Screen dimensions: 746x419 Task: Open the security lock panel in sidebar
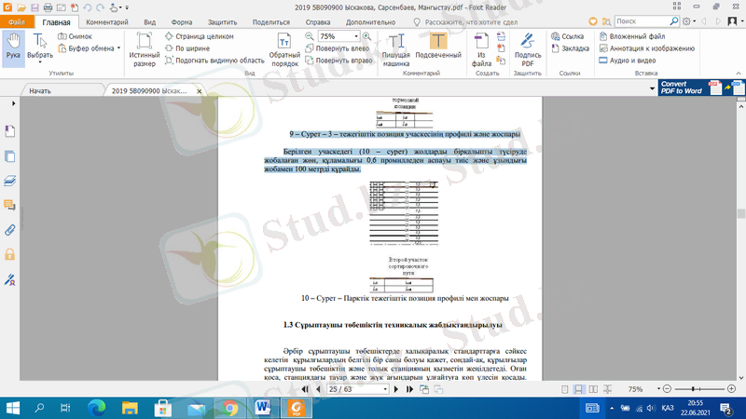coord(10,253)
